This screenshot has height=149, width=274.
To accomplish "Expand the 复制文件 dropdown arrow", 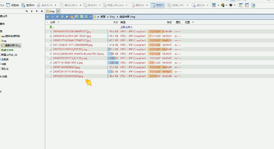I will [x=80, y=5].
